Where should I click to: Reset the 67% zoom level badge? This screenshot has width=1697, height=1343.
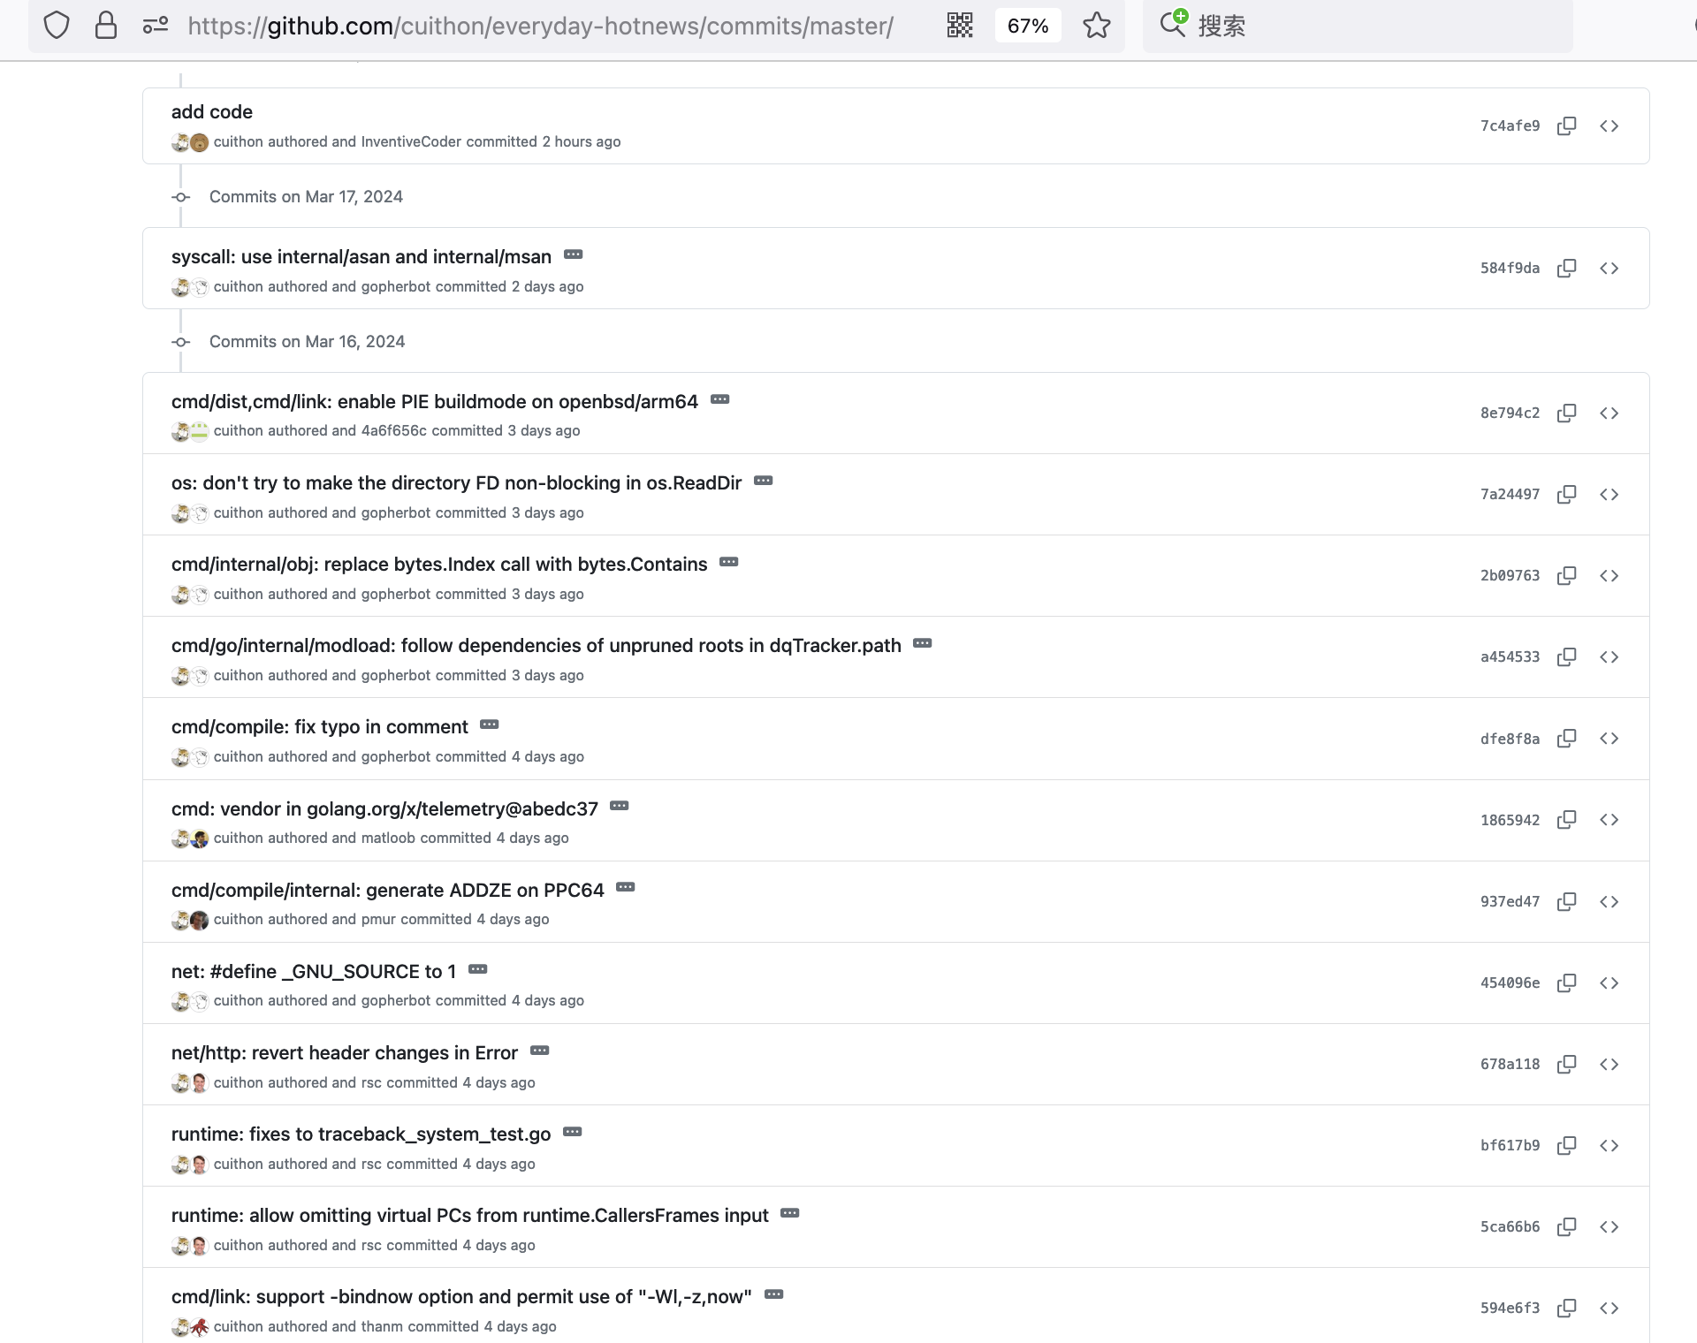[x=1027, y=26]
